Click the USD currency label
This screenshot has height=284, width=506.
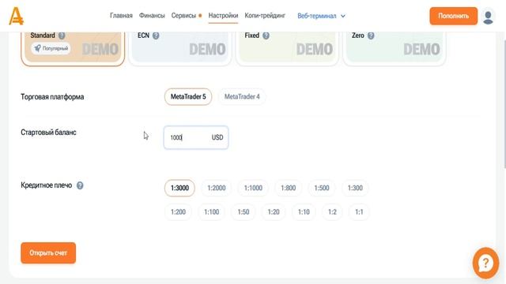tap(217, 137)
